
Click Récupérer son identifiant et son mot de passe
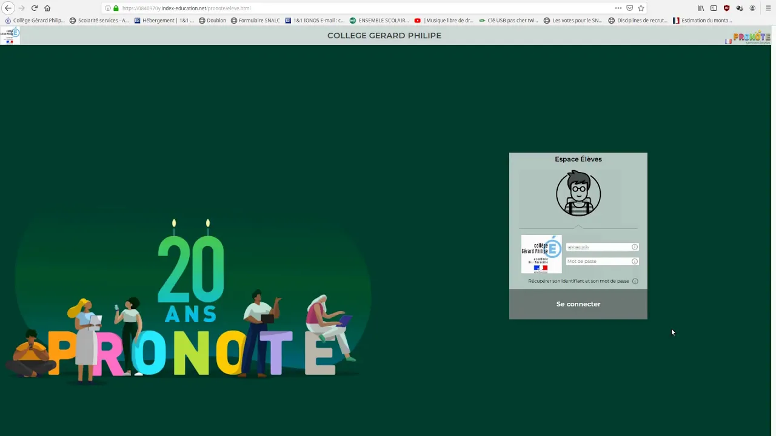tap(578, 281)
